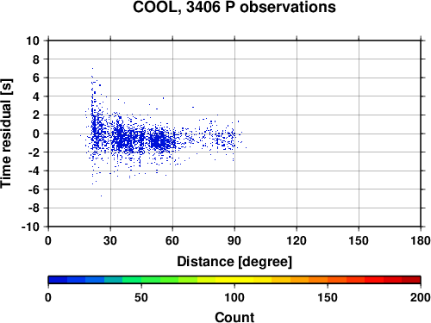The width and height of the screenshot is (431, 323).
Task: Pick the dark red end of colorbar
Action: pyautogui.click(x=411, y=280)
